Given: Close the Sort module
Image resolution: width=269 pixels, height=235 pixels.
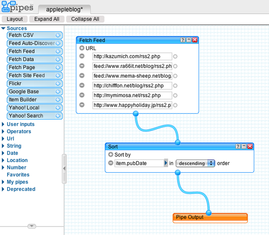Looking at the screenshot, I should (x=250, y=146).
